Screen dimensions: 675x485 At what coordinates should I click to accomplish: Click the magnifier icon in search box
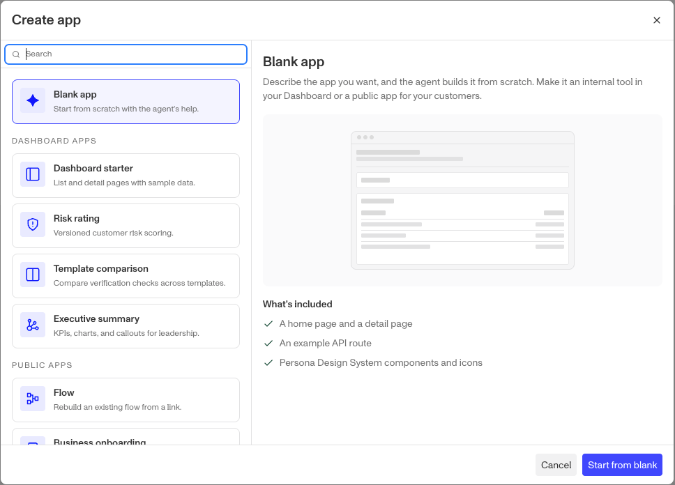pyautogui.click(x=16, y=54)
